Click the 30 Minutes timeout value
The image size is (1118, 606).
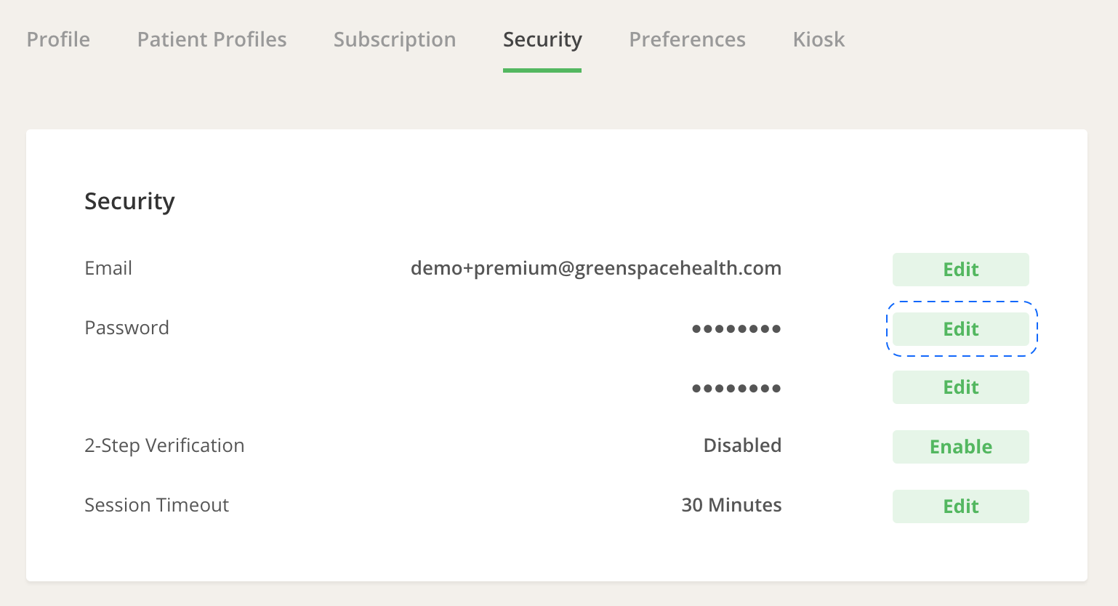731,505
